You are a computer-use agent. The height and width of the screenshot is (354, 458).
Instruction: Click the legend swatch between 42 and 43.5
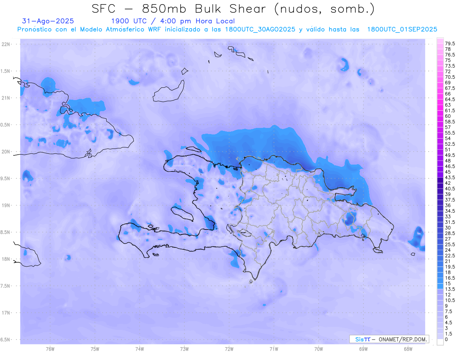pos(440,181)
